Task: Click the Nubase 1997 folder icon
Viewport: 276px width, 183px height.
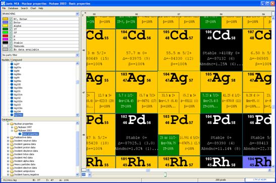Action: coord(16,127)
